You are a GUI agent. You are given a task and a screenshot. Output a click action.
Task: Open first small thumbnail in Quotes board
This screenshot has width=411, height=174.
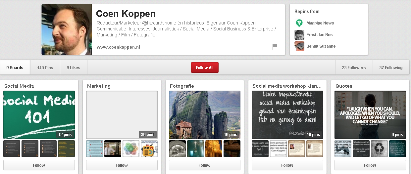[343, 149]
